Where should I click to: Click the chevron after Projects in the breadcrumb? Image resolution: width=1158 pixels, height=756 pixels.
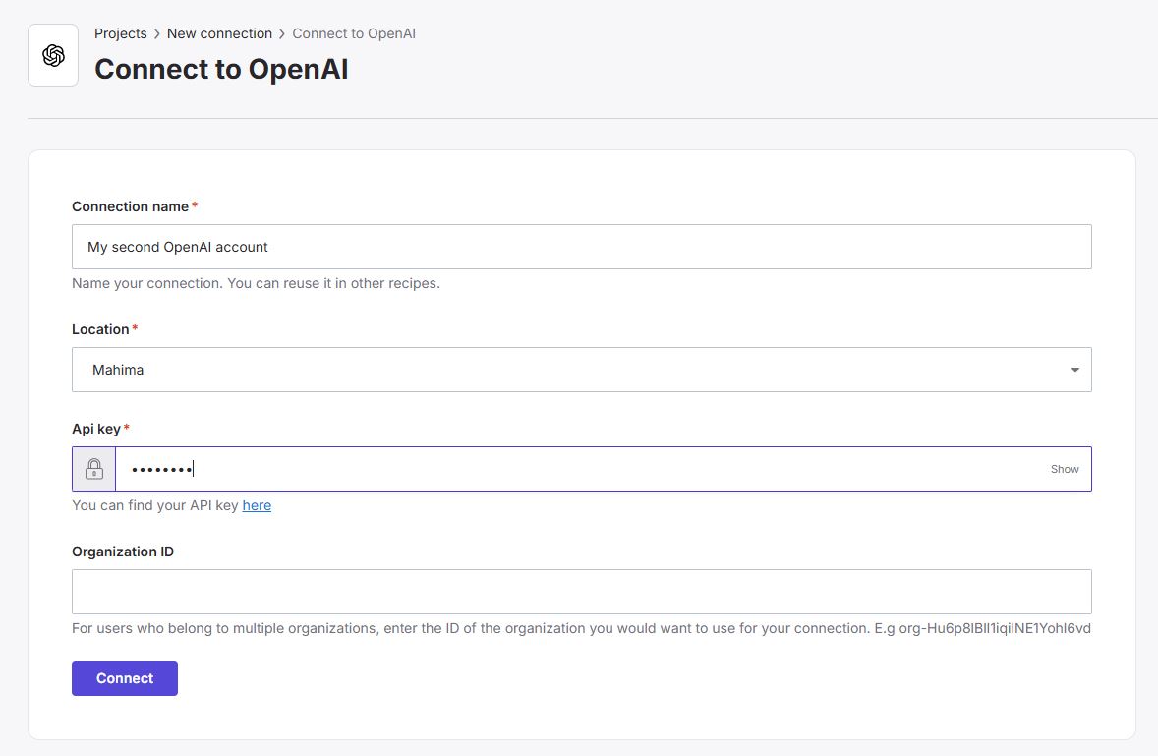tap(156, 34)
